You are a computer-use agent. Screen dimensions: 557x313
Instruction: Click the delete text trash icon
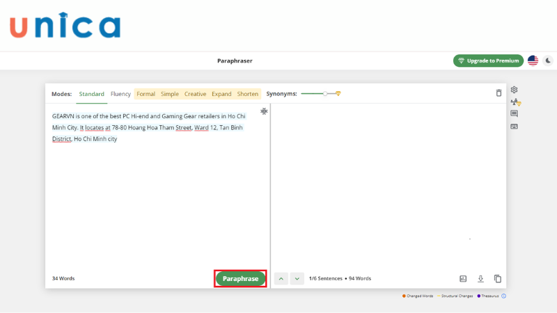point(499,93)
